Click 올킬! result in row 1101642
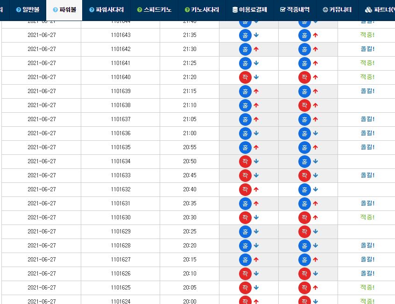The width and height of the screenshot is (395, 304). [x=367, y=49]
